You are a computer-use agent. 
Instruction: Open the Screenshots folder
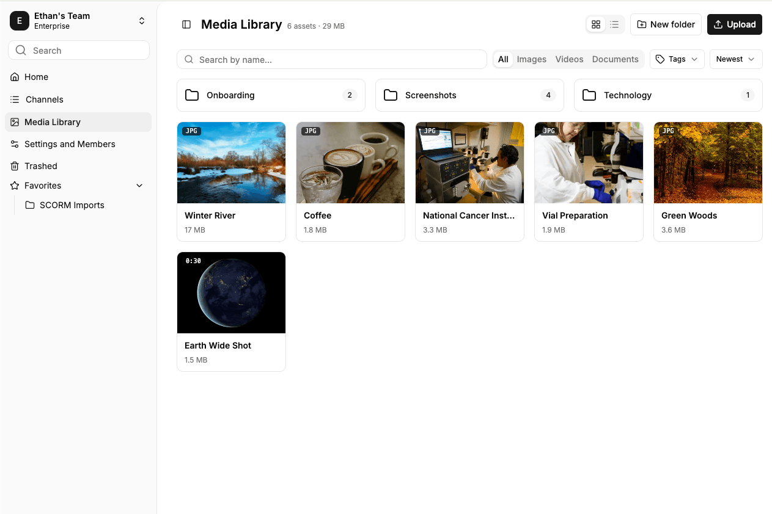[x=469, y=95]
